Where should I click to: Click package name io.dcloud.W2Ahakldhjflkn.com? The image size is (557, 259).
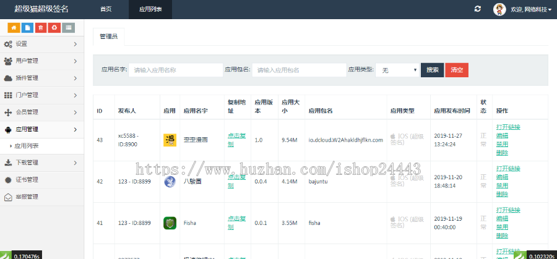[x=346, y=140]
